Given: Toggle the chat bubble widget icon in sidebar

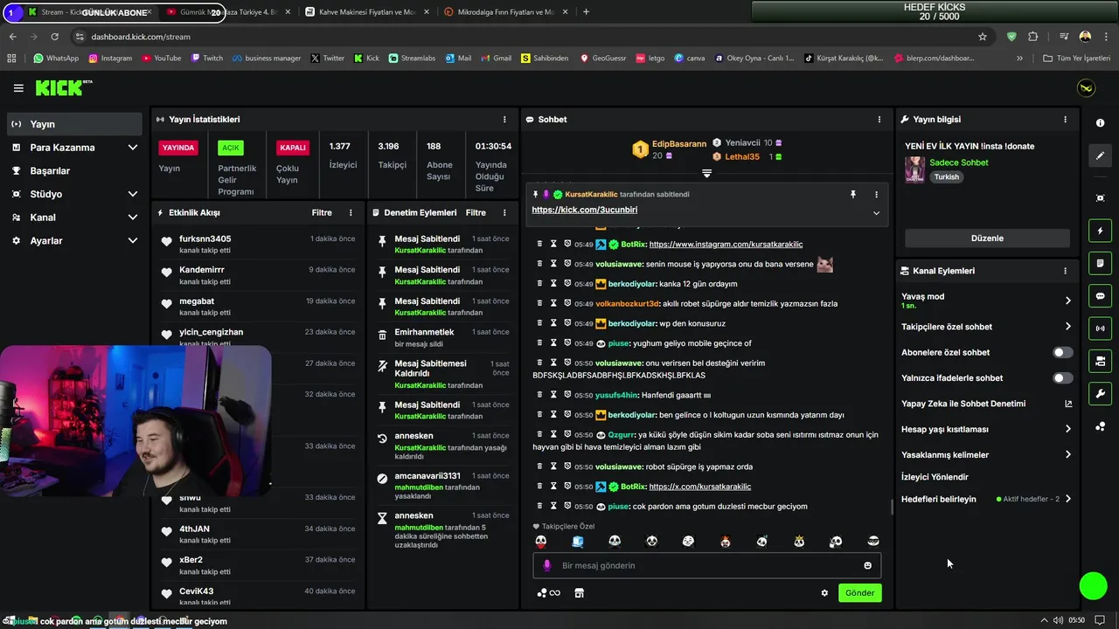Looking at the screenshot, I should (x=1100, y=296).
